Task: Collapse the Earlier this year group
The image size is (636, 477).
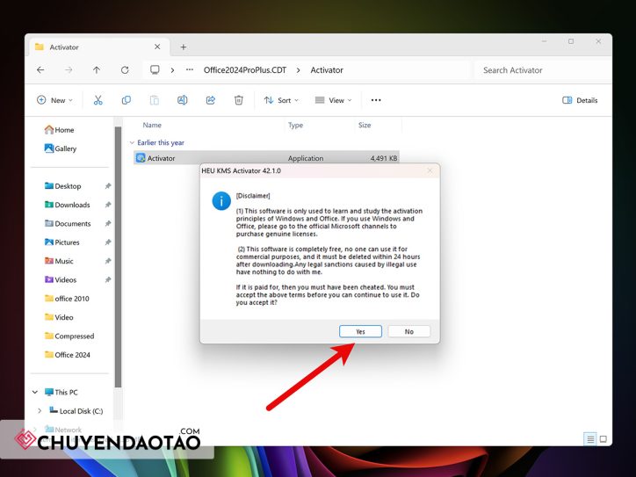Action: [x=132, y=143]
